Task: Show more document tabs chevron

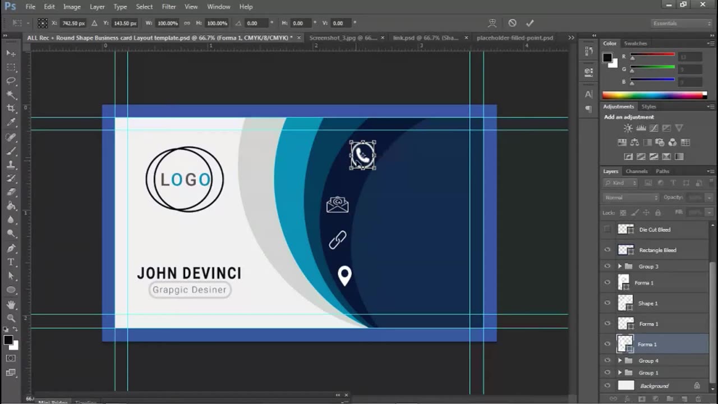Action: click(x=571, y=38)
